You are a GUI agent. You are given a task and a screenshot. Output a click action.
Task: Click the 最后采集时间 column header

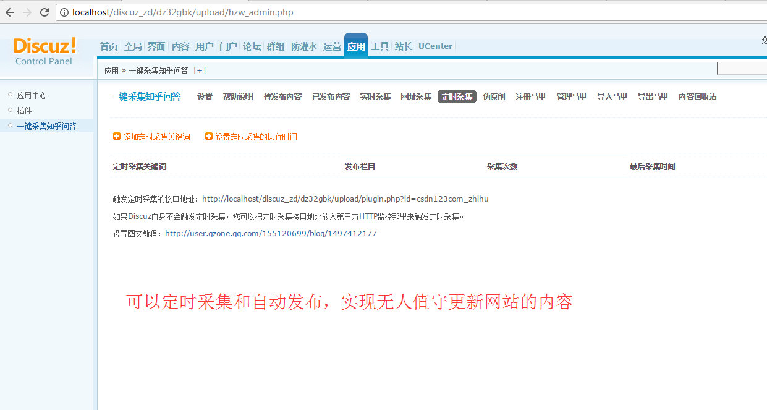(x=652, y=166)
